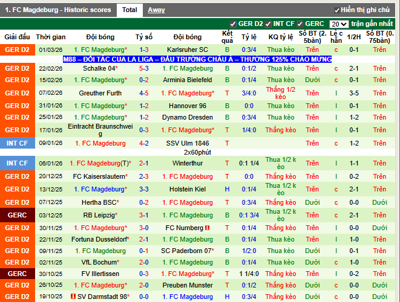Open the 20 recent matches dropdown
The image size is (400, 302).
(x=339, y=24)
